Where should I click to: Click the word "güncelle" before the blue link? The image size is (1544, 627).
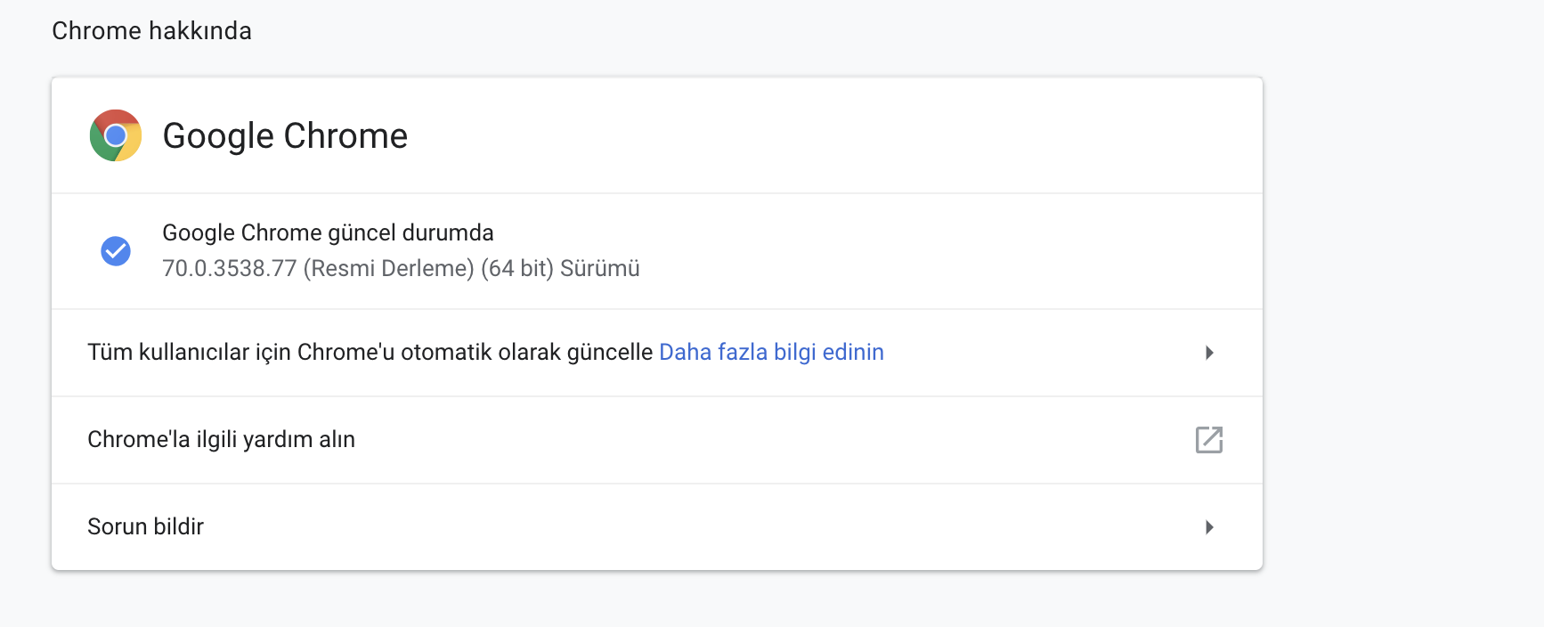coord(610,353)
